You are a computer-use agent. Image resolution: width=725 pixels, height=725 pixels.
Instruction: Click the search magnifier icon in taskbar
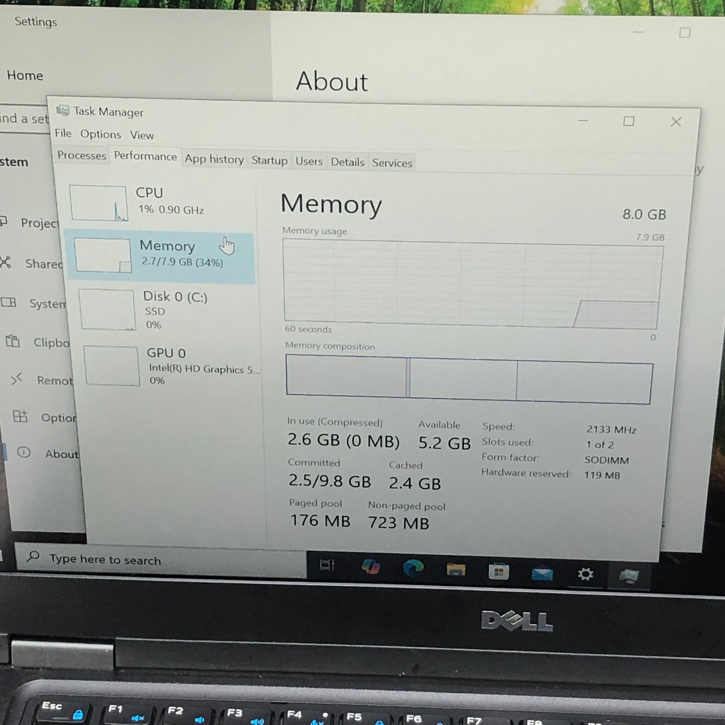tap(33, 556)
